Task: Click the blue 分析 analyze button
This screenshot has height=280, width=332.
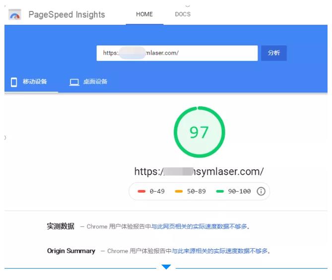Action: [274, 53]
